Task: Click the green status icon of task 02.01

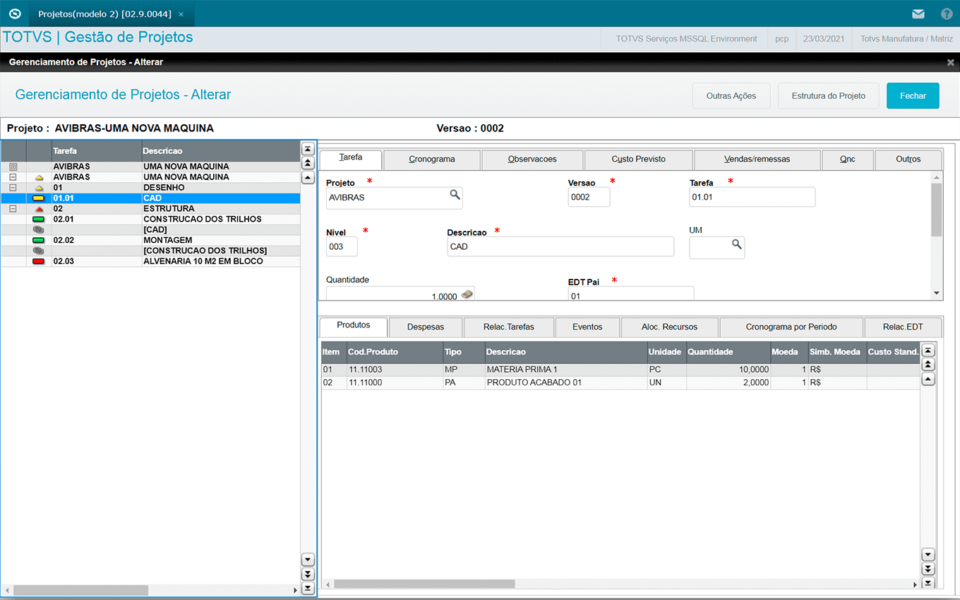Action: (x=39, y=220)
